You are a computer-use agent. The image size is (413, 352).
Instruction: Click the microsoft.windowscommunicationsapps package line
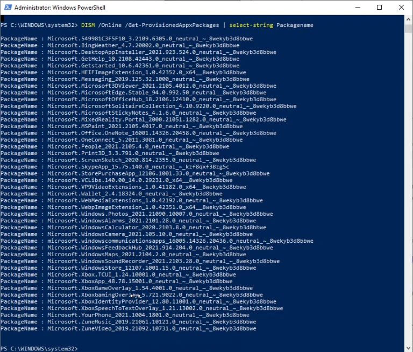pyautogui.click(x=157, y=241)
